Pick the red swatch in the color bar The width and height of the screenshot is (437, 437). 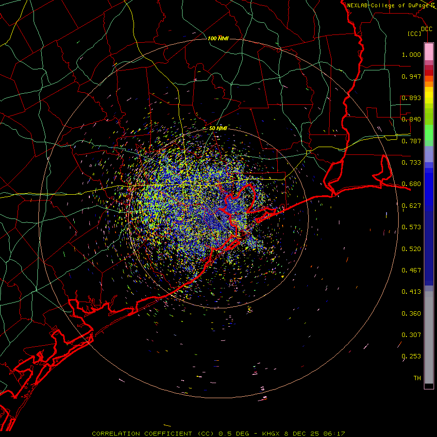click(x=429, y=73)
